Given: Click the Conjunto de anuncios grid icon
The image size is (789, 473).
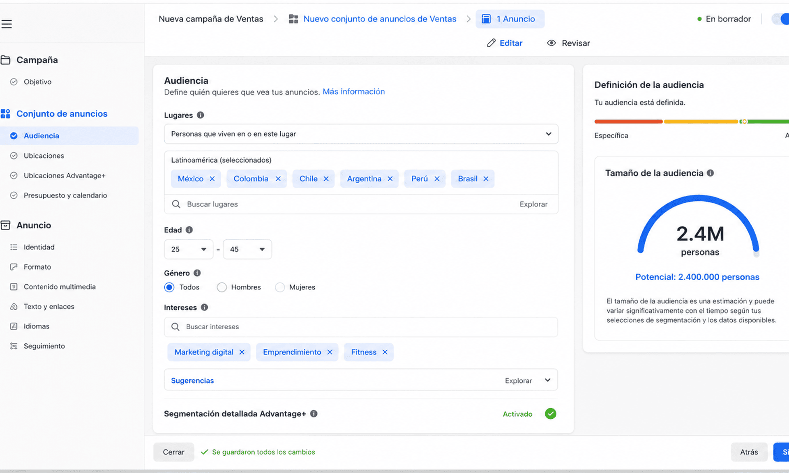Looking at the screenshot, I should point(6,114).
